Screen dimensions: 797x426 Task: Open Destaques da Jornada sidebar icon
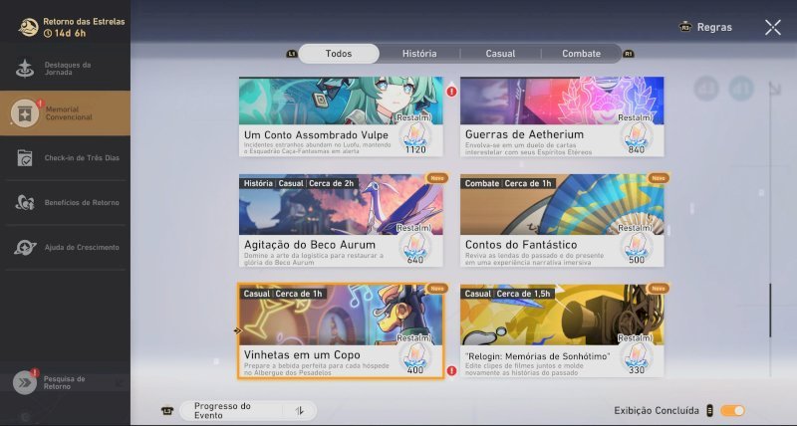pyautogui.click(x=24, y=69)
